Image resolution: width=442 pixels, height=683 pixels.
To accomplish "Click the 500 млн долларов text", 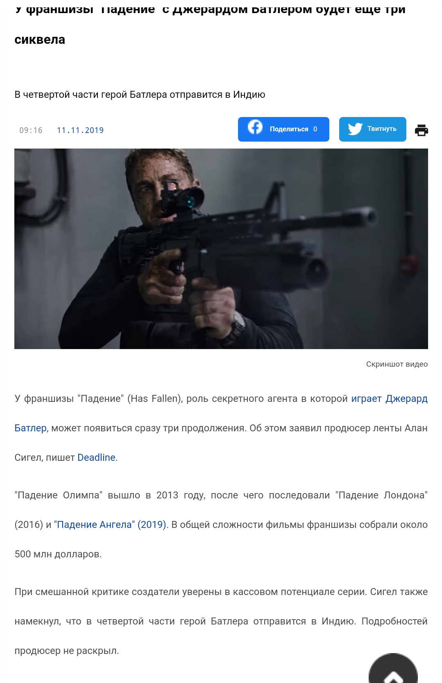I will (58, 554).
